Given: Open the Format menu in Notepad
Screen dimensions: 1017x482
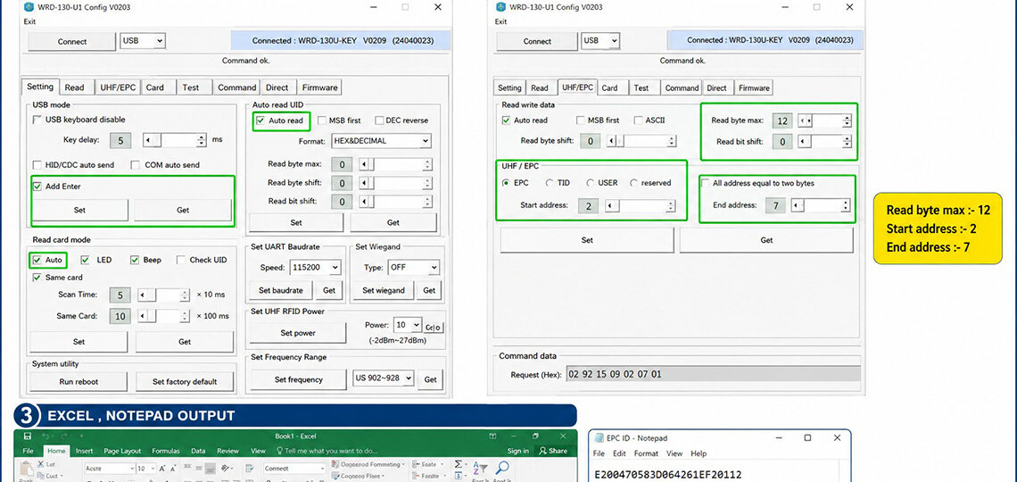Looking at the screenshot, I should click(646, 453).
